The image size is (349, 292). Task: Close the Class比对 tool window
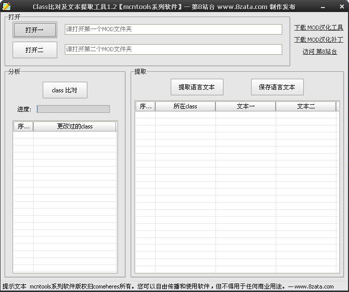coord(342,7)
